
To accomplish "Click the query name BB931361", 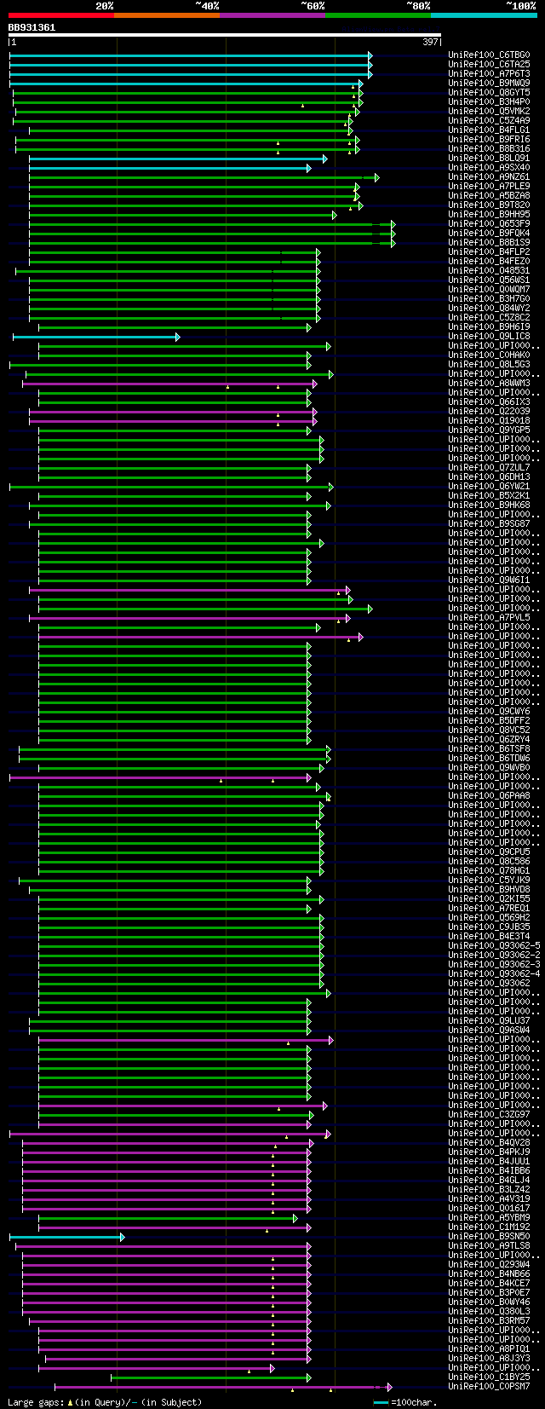I will tap(32, 27).
